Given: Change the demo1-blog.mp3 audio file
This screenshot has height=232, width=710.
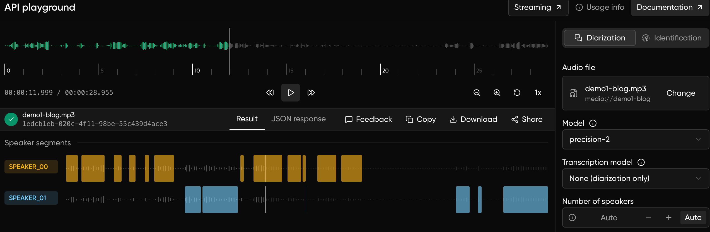Looking at the screenshot, I should pyautogui.click(x=681, y=93).
